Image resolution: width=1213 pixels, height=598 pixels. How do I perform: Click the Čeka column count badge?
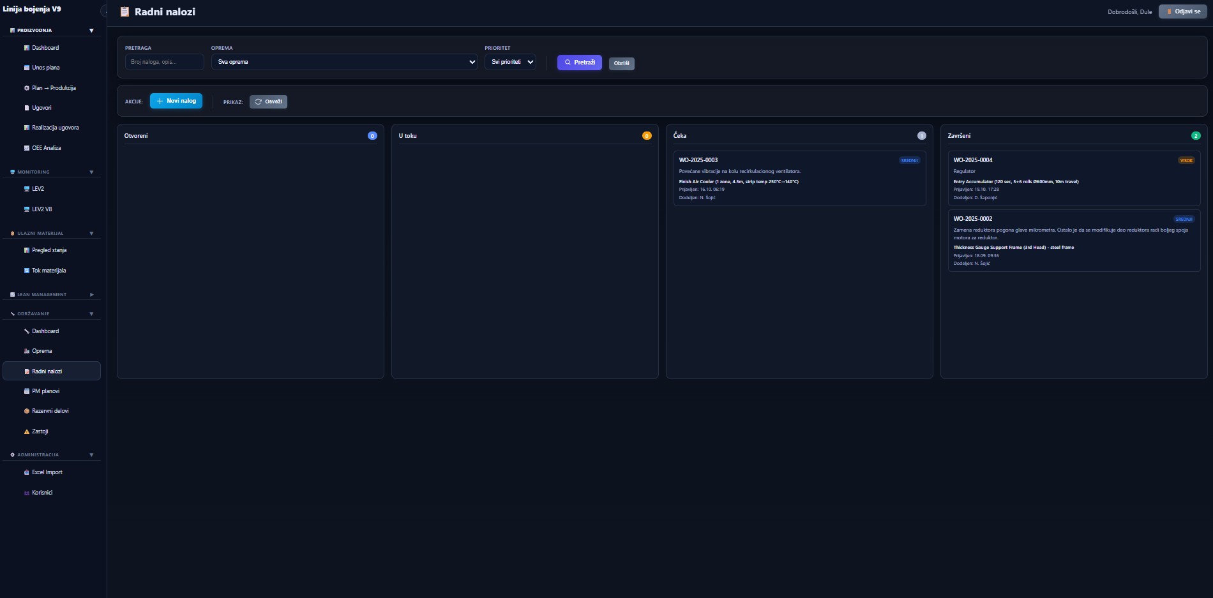point(921,136)
